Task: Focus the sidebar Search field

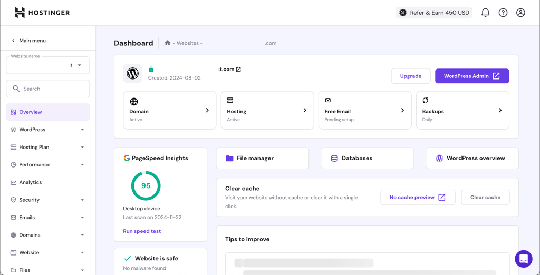Action: click(x=48, y=89)
